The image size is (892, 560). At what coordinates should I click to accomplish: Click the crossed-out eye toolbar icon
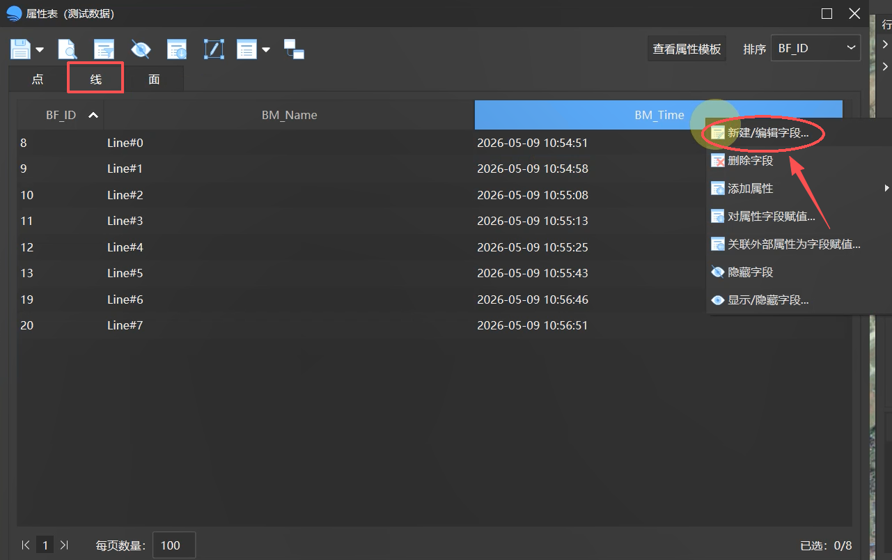click(141, 49)
